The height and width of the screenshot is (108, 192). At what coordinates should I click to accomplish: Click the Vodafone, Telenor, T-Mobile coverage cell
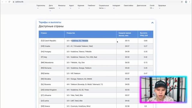pos(90,52)
